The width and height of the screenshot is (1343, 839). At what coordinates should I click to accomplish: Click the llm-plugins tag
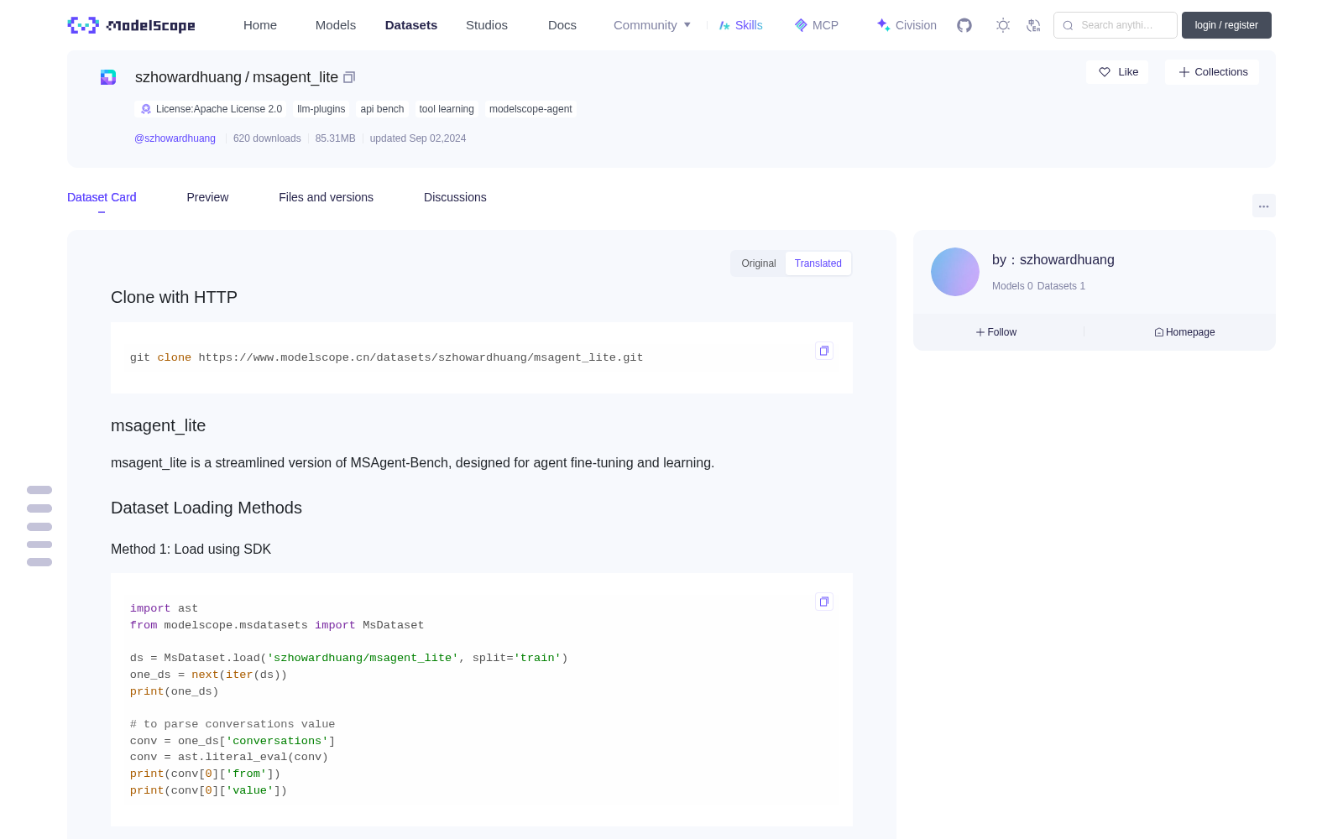pyautogui.click(x=321, y=109)
